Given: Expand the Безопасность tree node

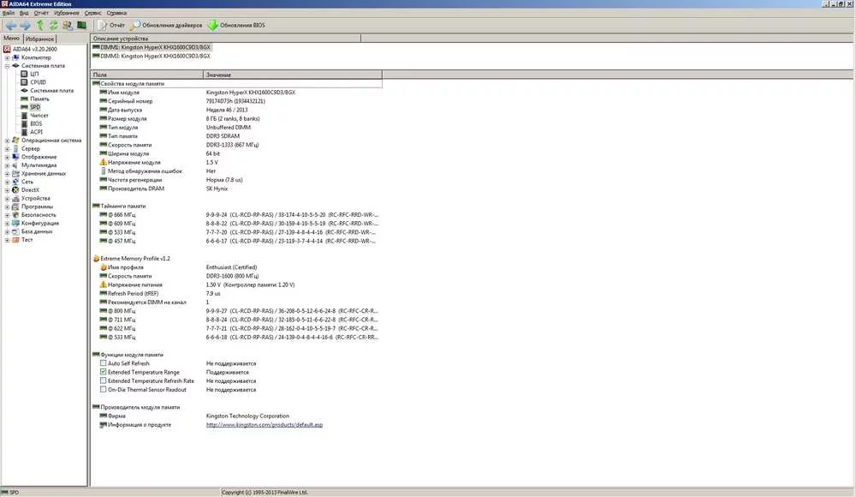Looking at the screenshot, I should 7,215.
